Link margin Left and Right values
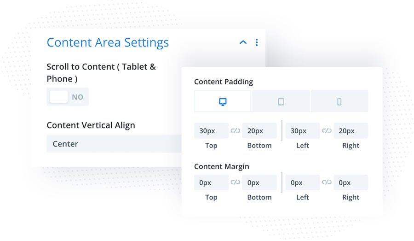Image resolution: width=414 pixels, height=241 pixels. click(327, 182)
